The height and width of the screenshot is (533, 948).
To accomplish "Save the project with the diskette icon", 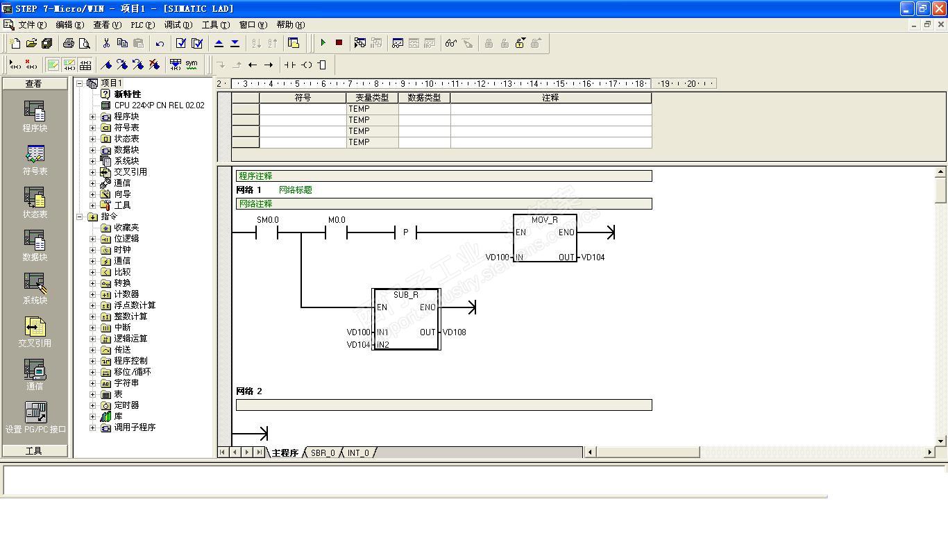I will pos(47,43).
